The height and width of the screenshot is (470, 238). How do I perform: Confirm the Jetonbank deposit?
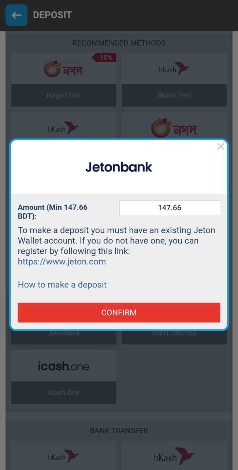click(x=119, y=312)
